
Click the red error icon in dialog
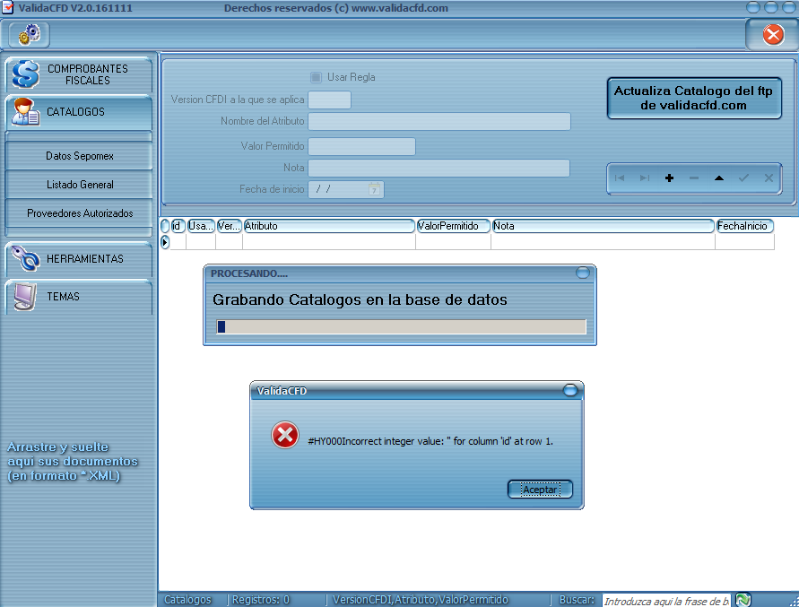(x=285, y=435)
